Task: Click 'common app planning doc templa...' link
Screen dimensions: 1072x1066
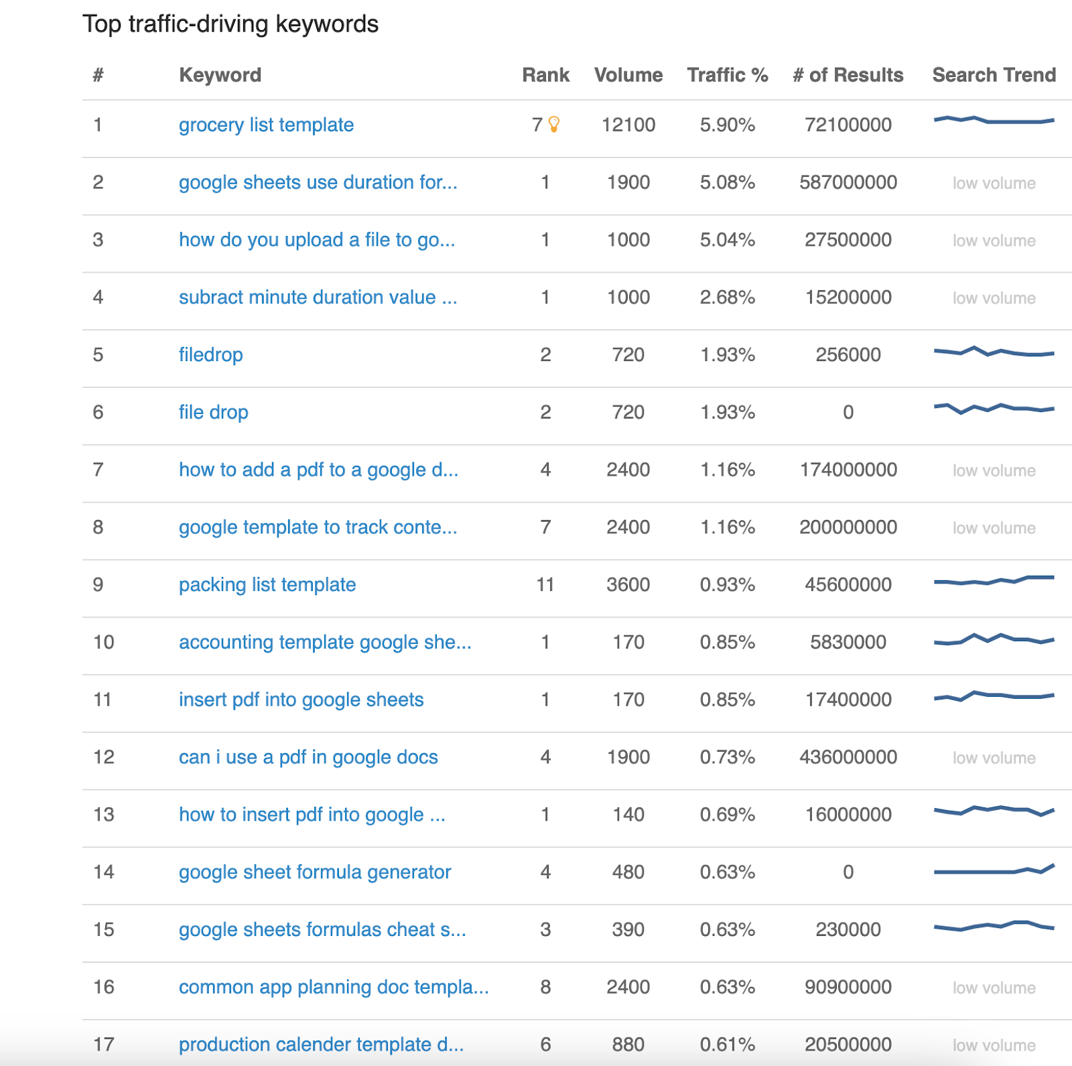Action: tap(334, 988)
